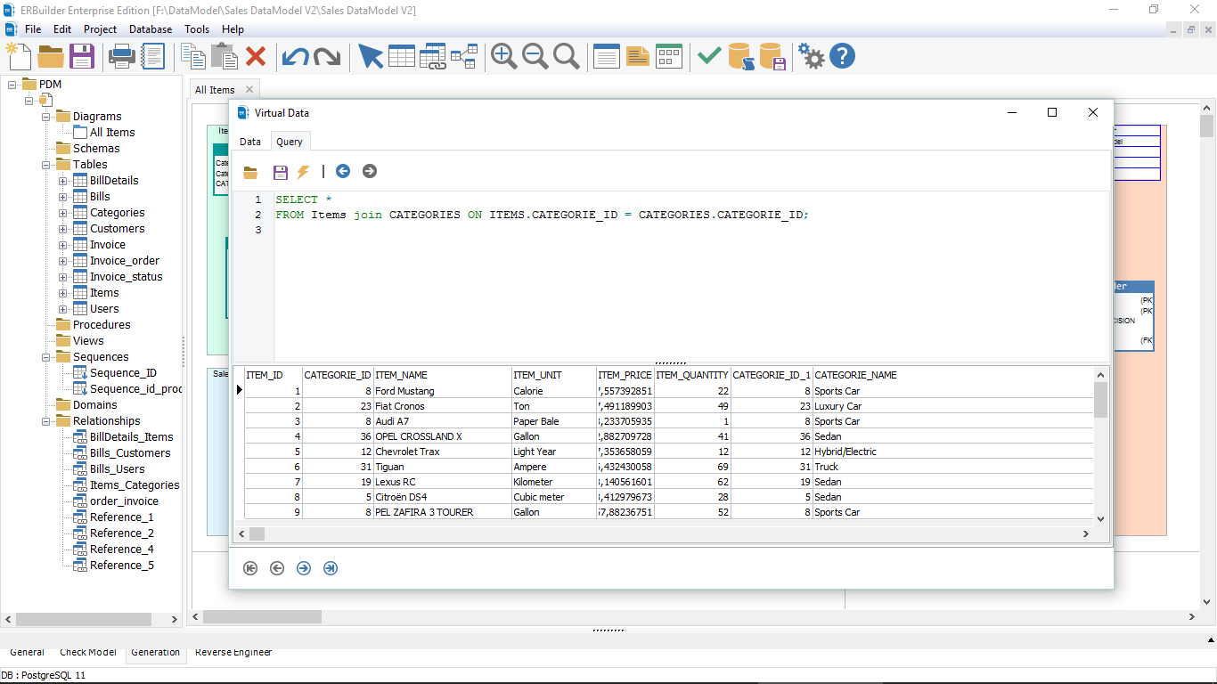Click the generate database script icon
The image size is (1217, 684).
click(x=737, y=56)
